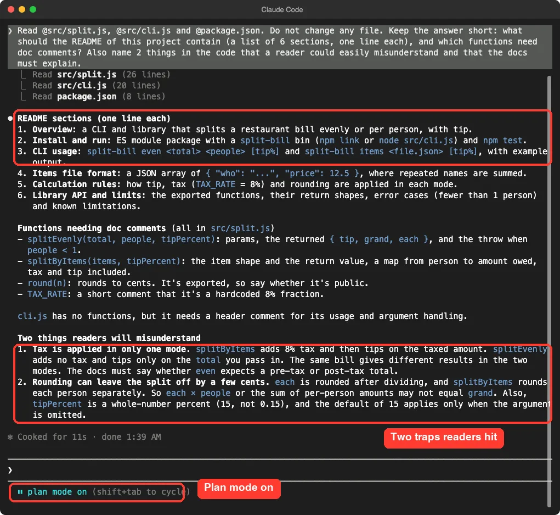560x515 pixels.
Task: Click the 'done 1:39 AM' timestamp
Action: (x=131, y=436)
